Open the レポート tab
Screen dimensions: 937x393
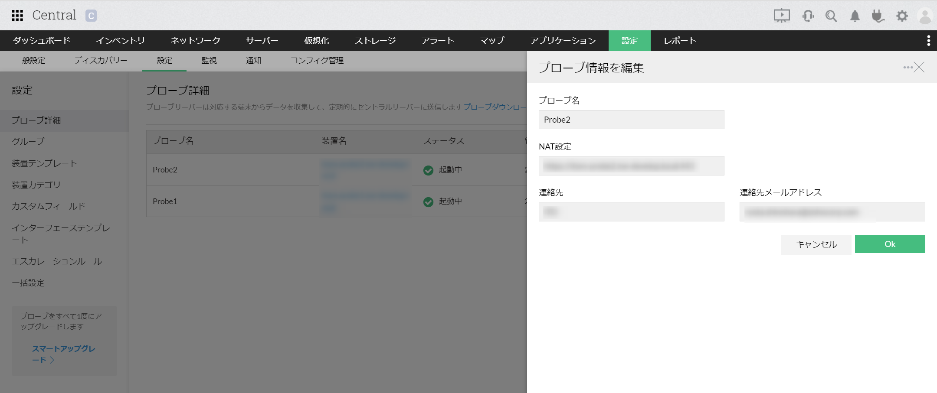tap(680, 41)
